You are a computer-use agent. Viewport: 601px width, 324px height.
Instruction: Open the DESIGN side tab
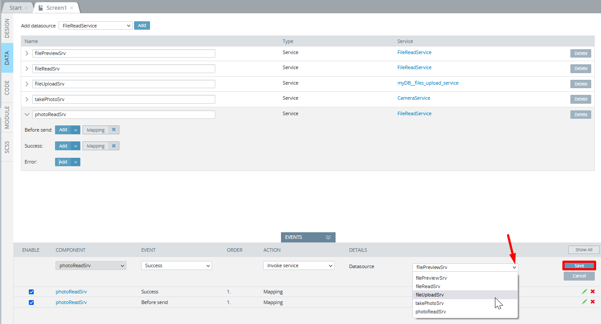click(7, 28)
